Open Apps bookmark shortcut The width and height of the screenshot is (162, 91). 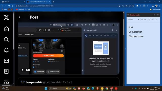click(4, 10)
